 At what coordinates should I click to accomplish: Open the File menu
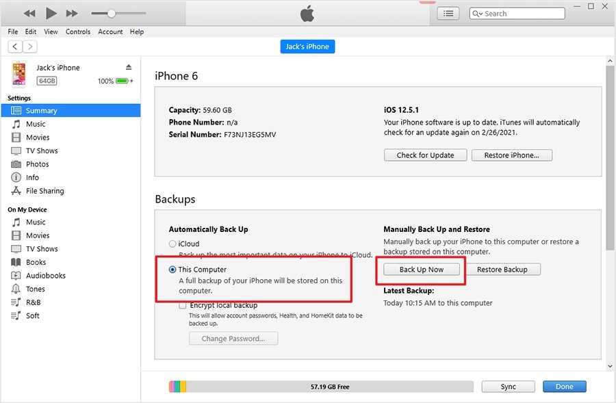12,31
